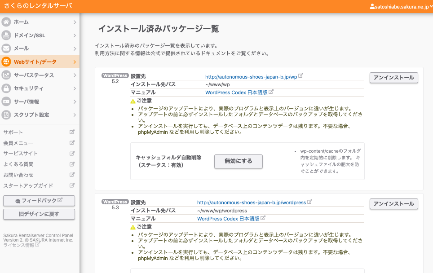Open the ライセンス情報 link in footer

click(x=19, y=245)
